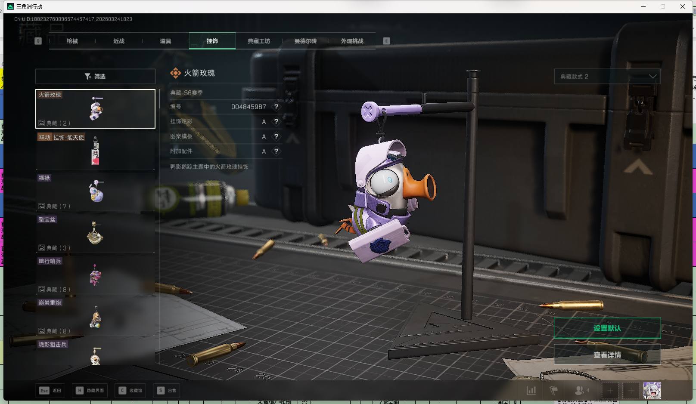Open the flag icon in bottom bar
The image size is (696, 404).
click(554, 391)
